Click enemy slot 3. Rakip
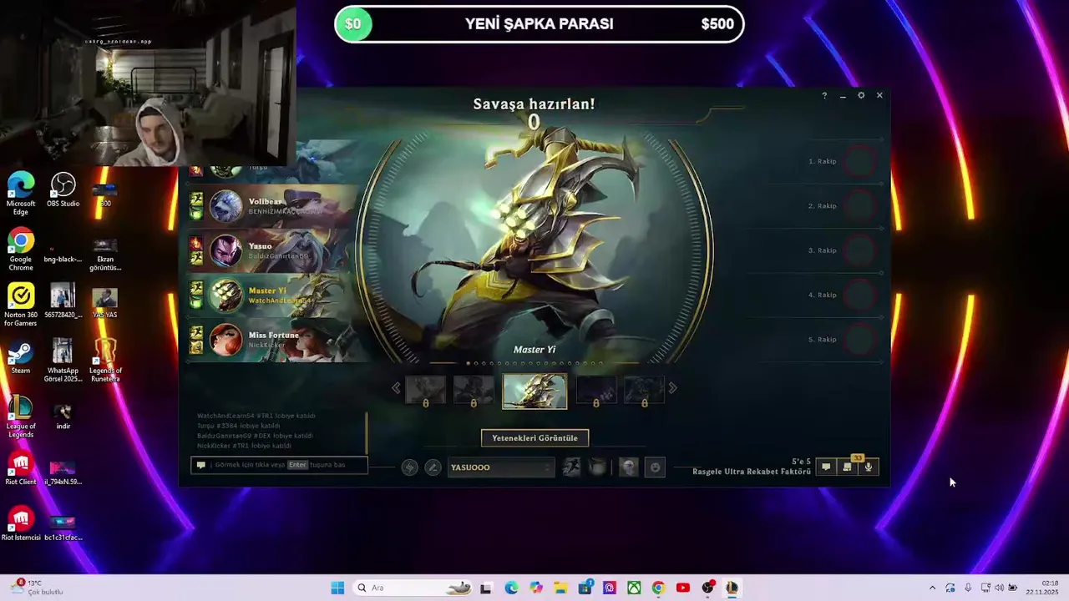 coord(844,250)
